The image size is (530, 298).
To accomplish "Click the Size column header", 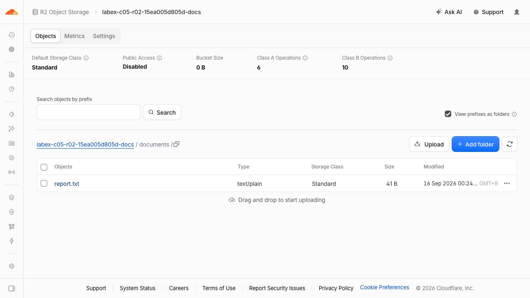I will point(389,167).
